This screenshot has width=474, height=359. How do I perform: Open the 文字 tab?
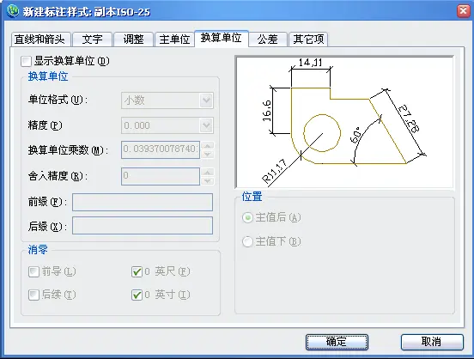[x=93, y=40]
